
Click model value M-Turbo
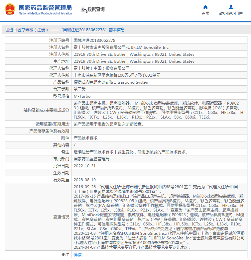pos(82,96)
